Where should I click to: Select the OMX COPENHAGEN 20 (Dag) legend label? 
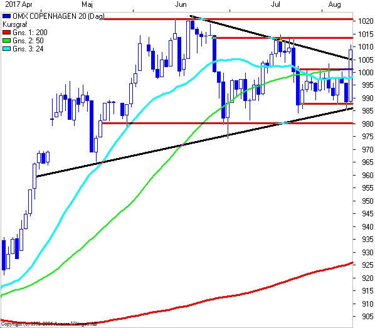coord(58,16)
